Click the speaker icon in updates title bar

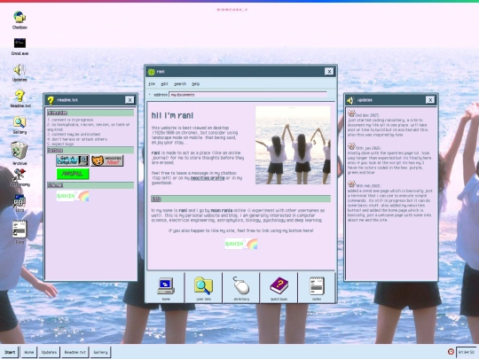(x=350, y=100)
